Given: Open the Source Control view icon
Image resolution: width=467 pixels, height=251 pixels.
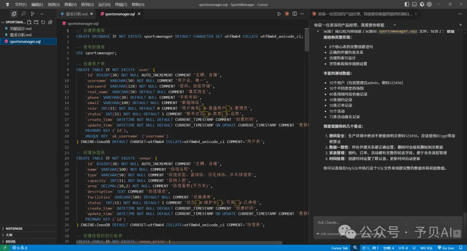Looking at the screenshot, I should point(33,14).
